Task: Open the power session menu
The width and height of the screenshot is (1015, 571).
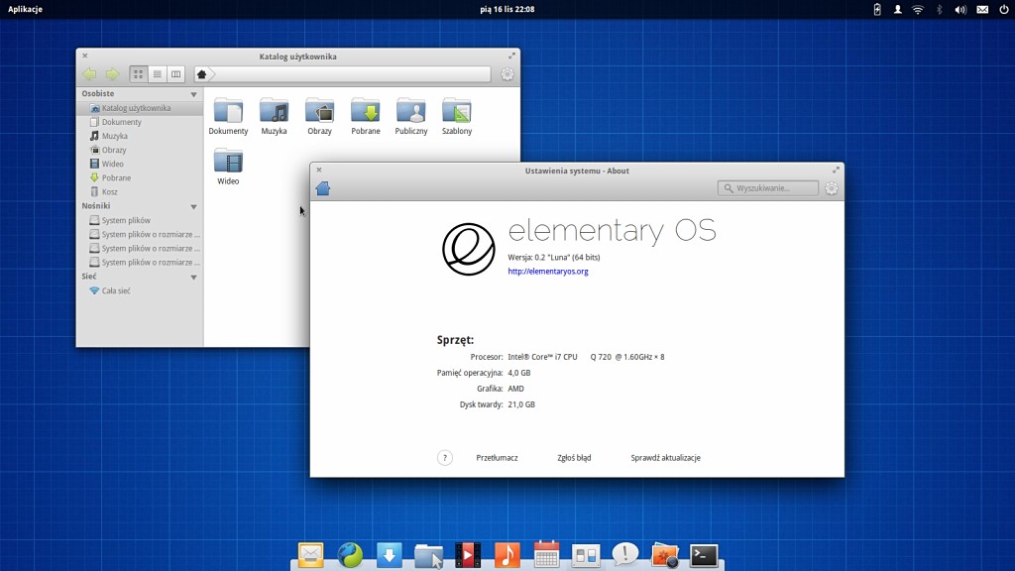Action: click(1004, 9)
